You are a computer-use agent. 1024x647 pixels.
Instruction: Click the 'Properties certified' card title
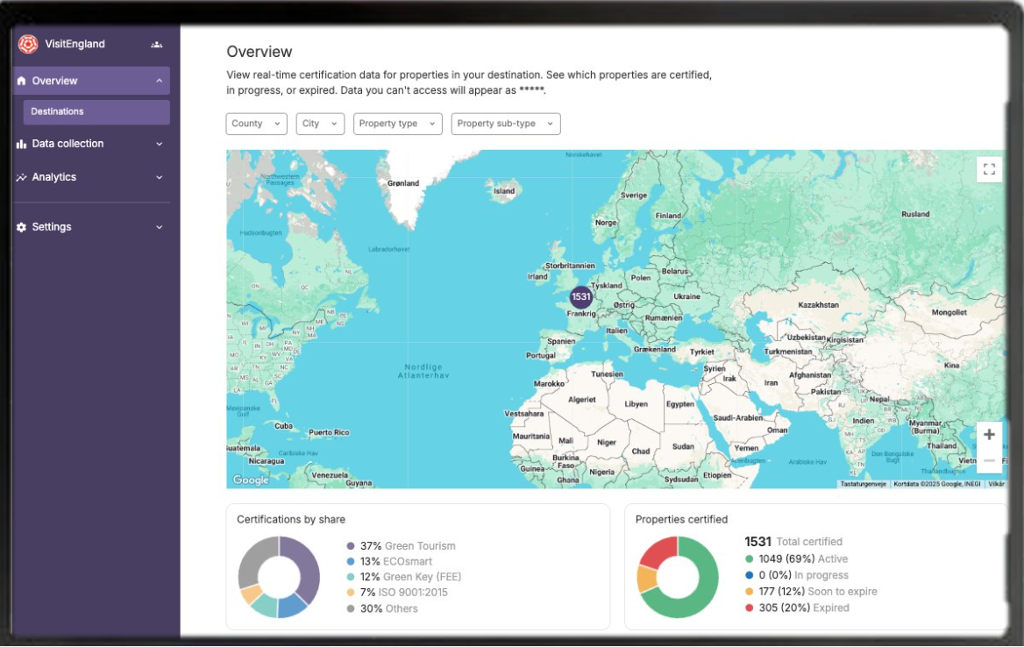(681, 520)
